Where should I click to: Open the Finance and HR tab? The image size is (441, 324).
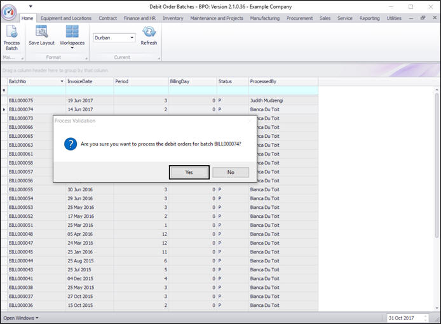(x=140, y=18)
